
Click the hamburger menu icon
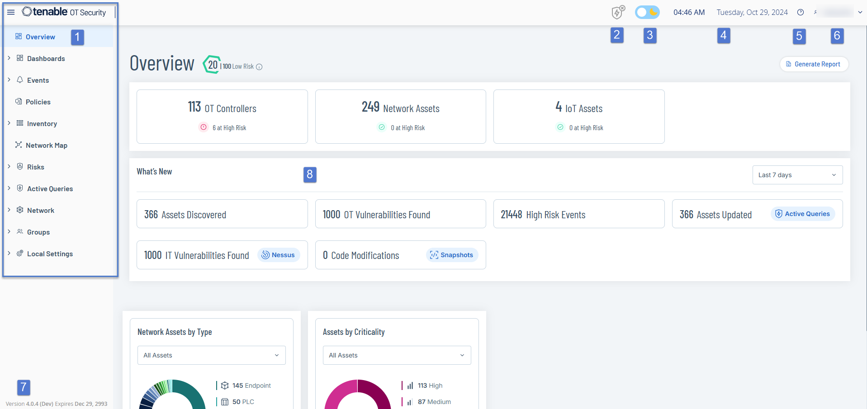[x=11, y=12]
